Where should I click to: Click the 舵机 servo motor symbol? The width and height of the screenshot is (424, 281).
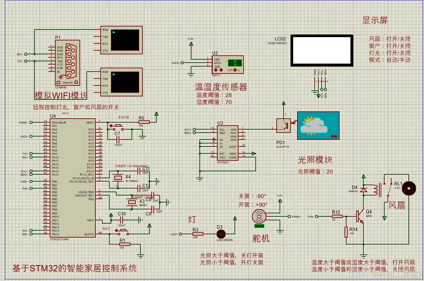(x=259, y=217)
